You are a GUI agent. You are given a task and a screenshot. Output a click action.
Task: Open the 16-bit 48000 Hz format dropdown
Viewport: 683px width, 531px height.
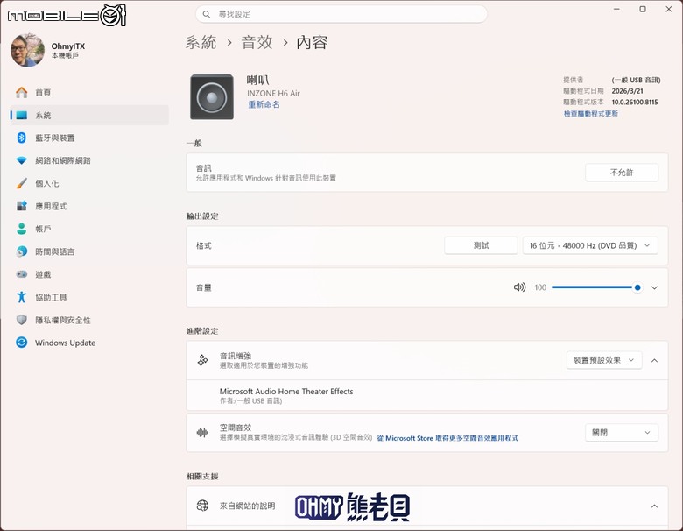click(590, 245)
